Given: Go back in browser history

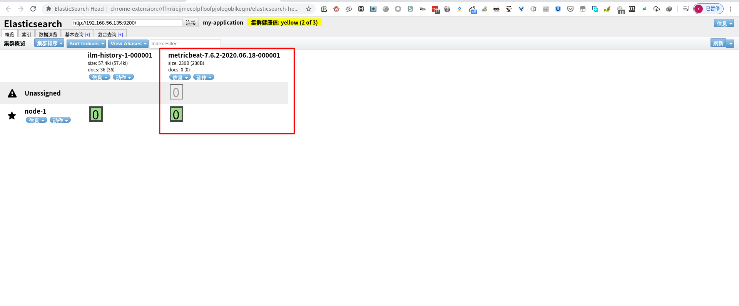Looking at the screenshot, I should pyautogui.click(x=8, y=9).
